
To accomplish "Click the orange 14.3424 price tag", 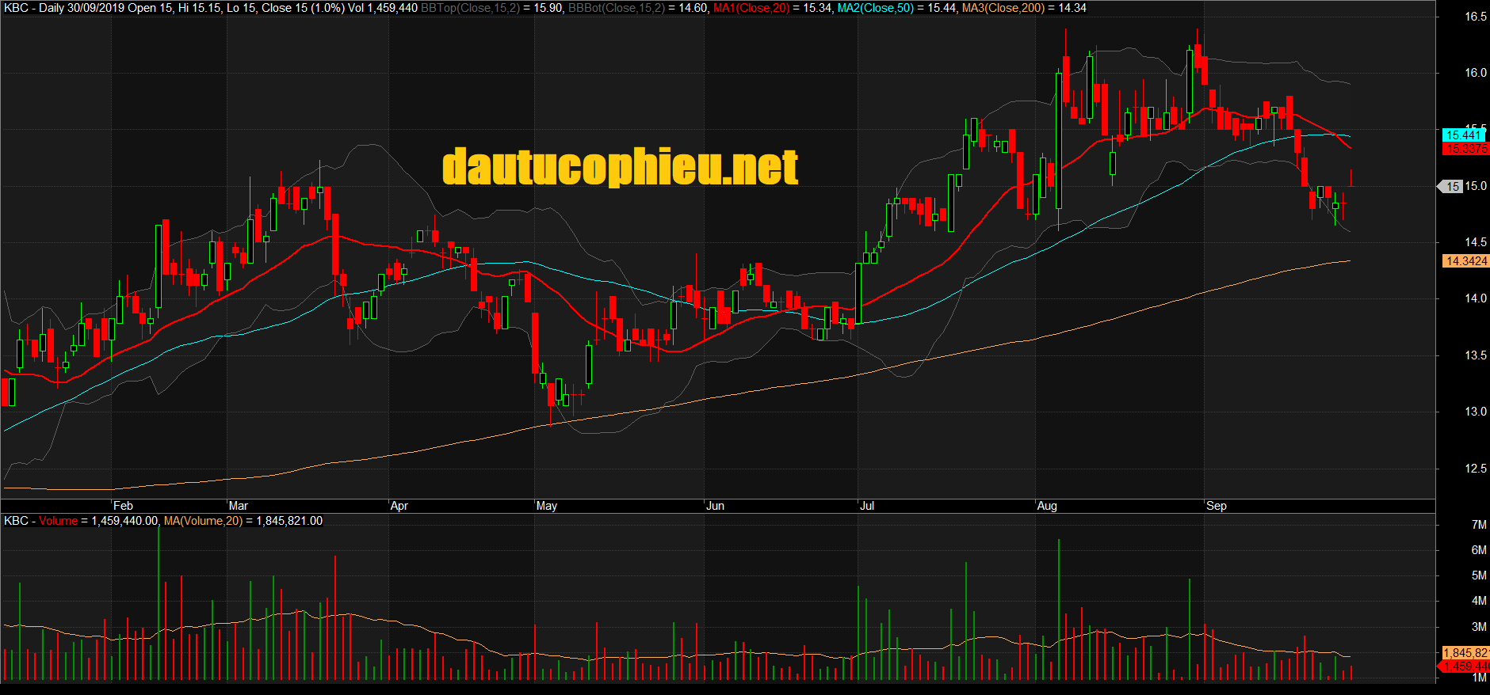I will pos(1465,261).
